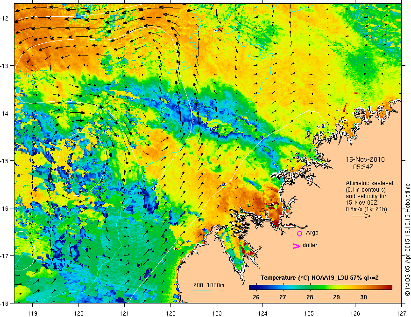Click the longitude axis label '120'
Image resolution: width=411 pixels, height=317 pixels.
(x=78, y=313)
